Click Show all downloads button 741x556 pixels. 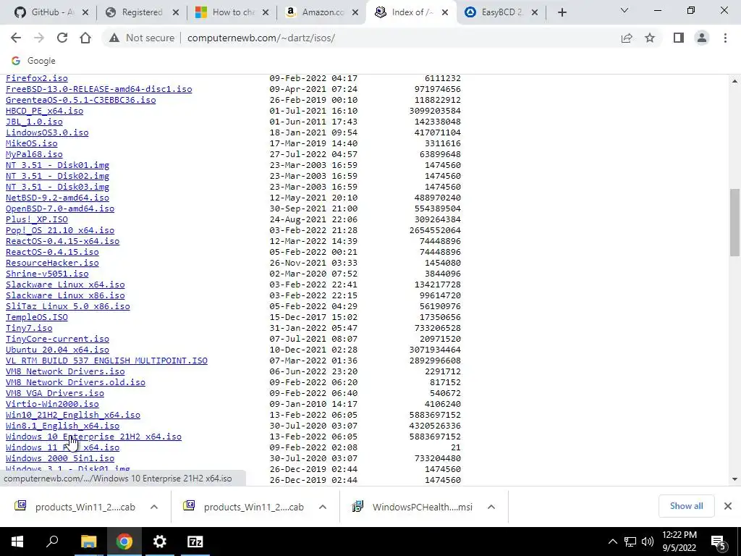[x=686, y=506]
